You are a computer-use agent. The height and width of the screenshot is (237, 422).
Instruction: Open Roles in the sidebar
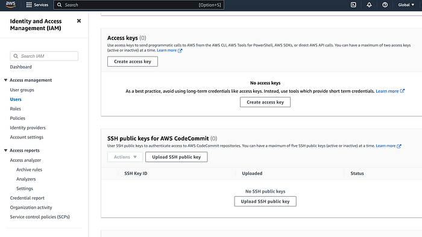tap(15, 109)
